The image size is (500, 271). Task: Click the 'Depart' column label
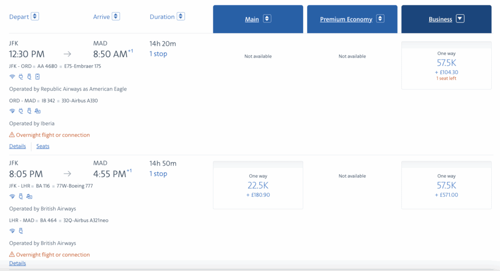19,17
